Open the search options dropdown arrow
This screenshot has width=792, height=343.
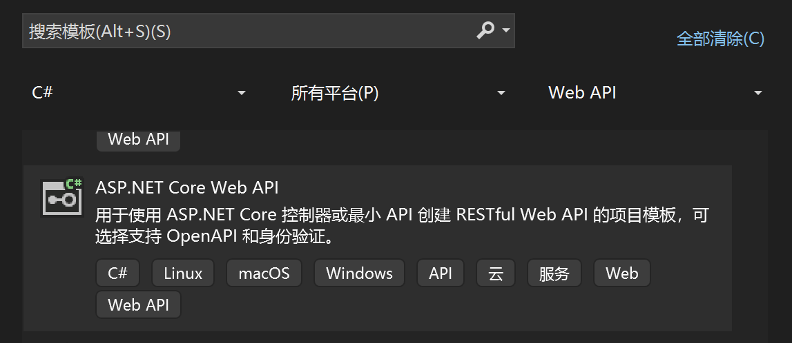(x=506, y=31)
